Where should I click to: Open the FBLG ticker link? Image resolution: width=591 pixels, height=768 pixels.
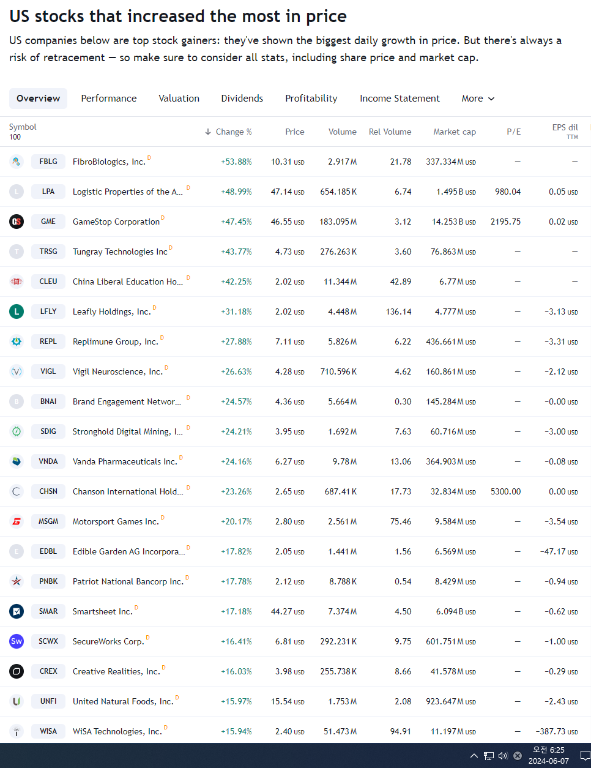[48, 162]
